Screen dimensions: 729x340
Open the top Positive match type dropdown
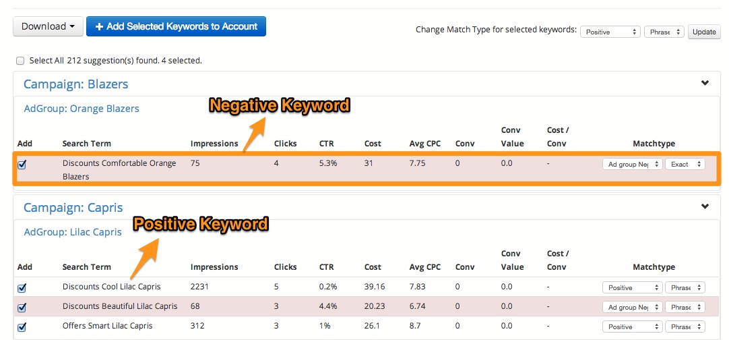(x=610, y=32)
